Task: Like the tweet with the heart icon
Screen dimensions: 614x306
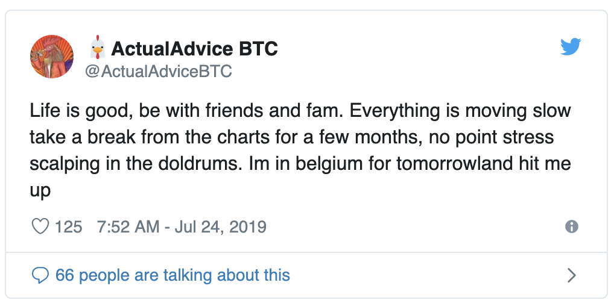Action: coord(40,227)
